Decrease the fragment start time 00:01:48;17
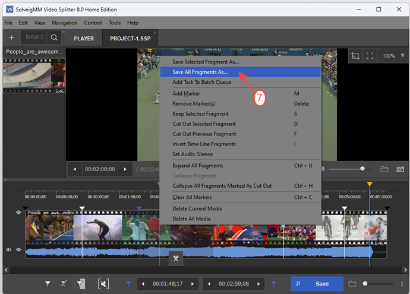Viewport: 410px width, 294px height. coord(143,284)
